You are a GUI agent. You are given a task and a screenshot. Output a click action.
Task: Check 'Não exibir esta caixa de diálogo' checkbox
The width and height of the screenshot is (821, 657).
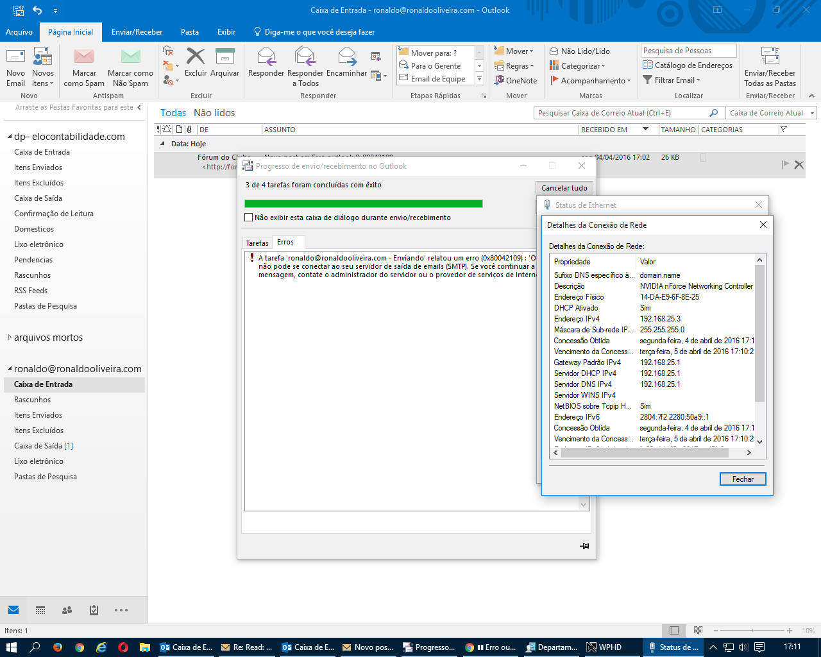[248, 218]
